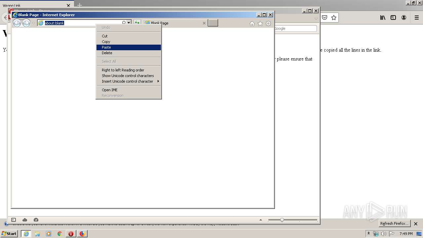423x238 pixels.
Task: Click Internet Explorer's back arrow button
Action: click(17, 23)
